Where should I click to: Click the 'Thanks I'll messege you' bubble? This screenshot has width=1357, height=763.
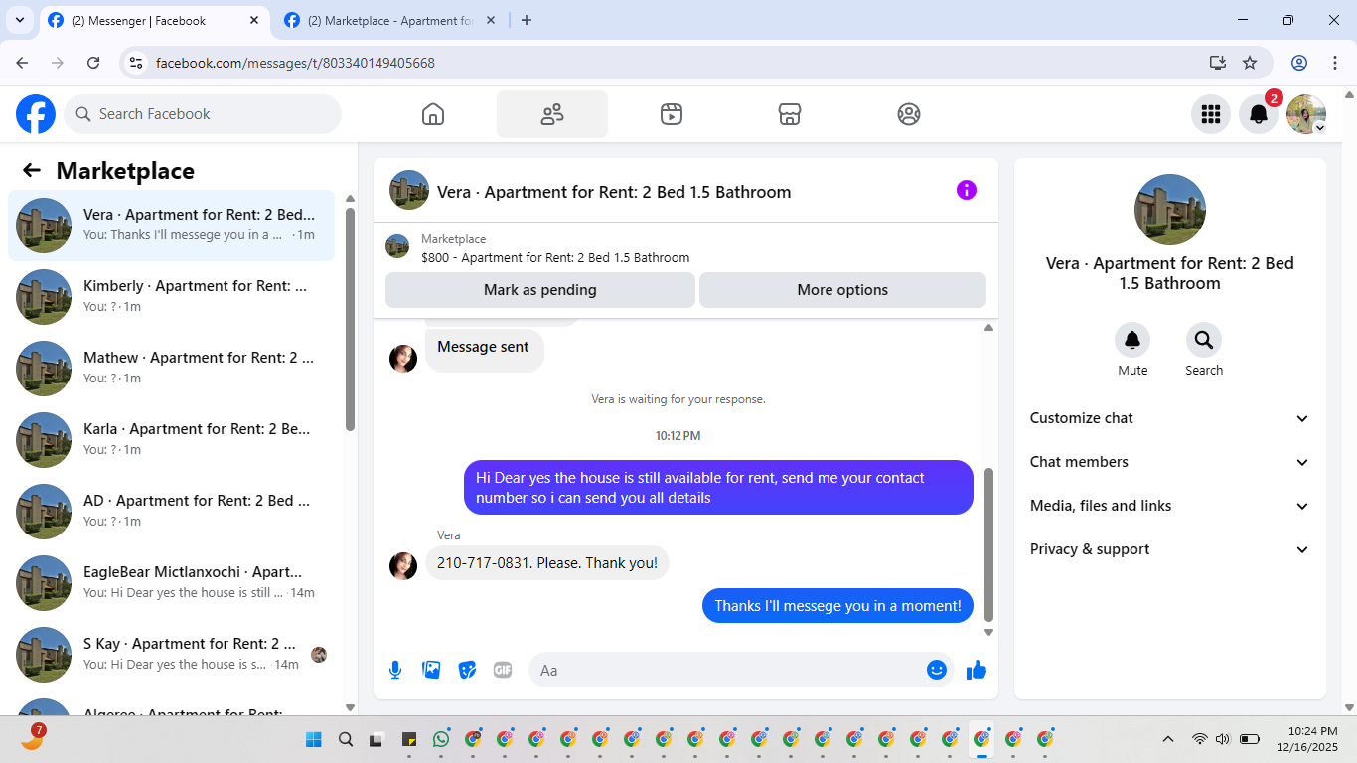tap(837, 606)
